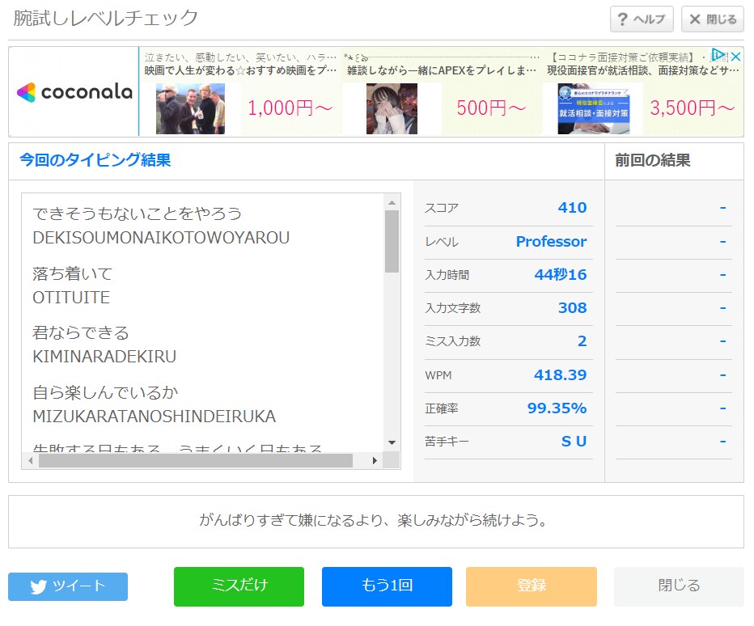Viewport: 754px width, 626px height.
Task: Click the up arrow of the vertical scrollbar
Action: coord(392,202)
